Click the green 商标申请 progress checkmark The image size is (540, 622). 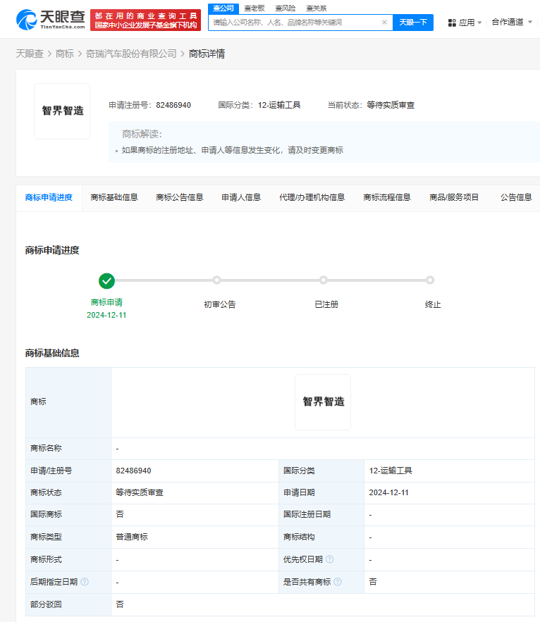coord(107,281)
